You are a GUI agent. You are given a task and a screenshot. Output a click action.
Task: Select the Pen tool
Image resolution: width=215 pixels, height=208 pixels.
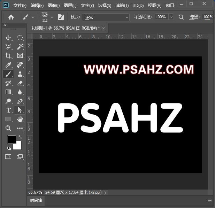pos(20,101)
